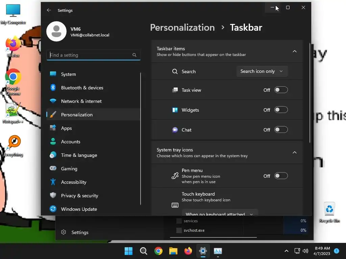Click the Personalization breadcrumb link

point(182,28)
